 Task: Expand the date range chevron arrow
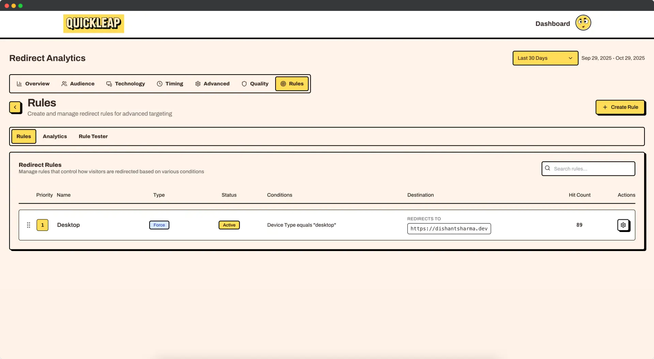[570, 58]
